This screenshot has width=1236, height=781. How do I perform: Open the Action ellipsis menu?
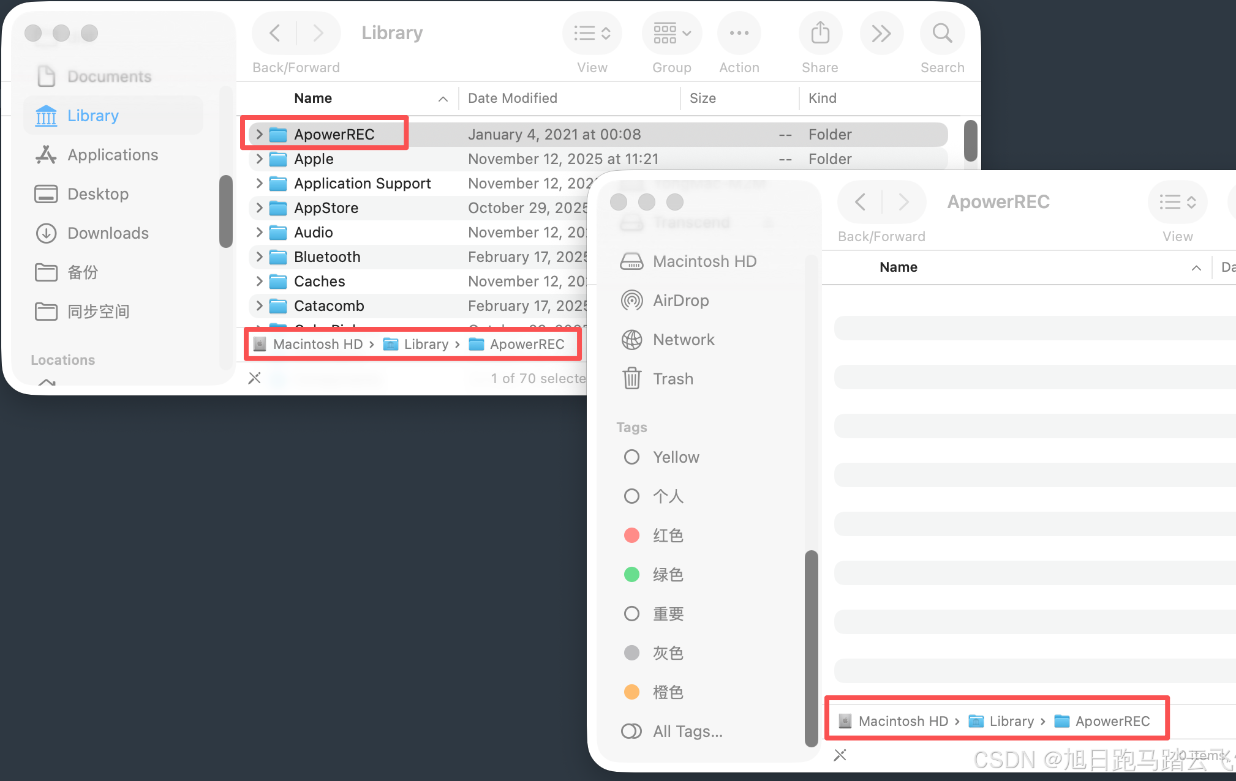(739, 33)
